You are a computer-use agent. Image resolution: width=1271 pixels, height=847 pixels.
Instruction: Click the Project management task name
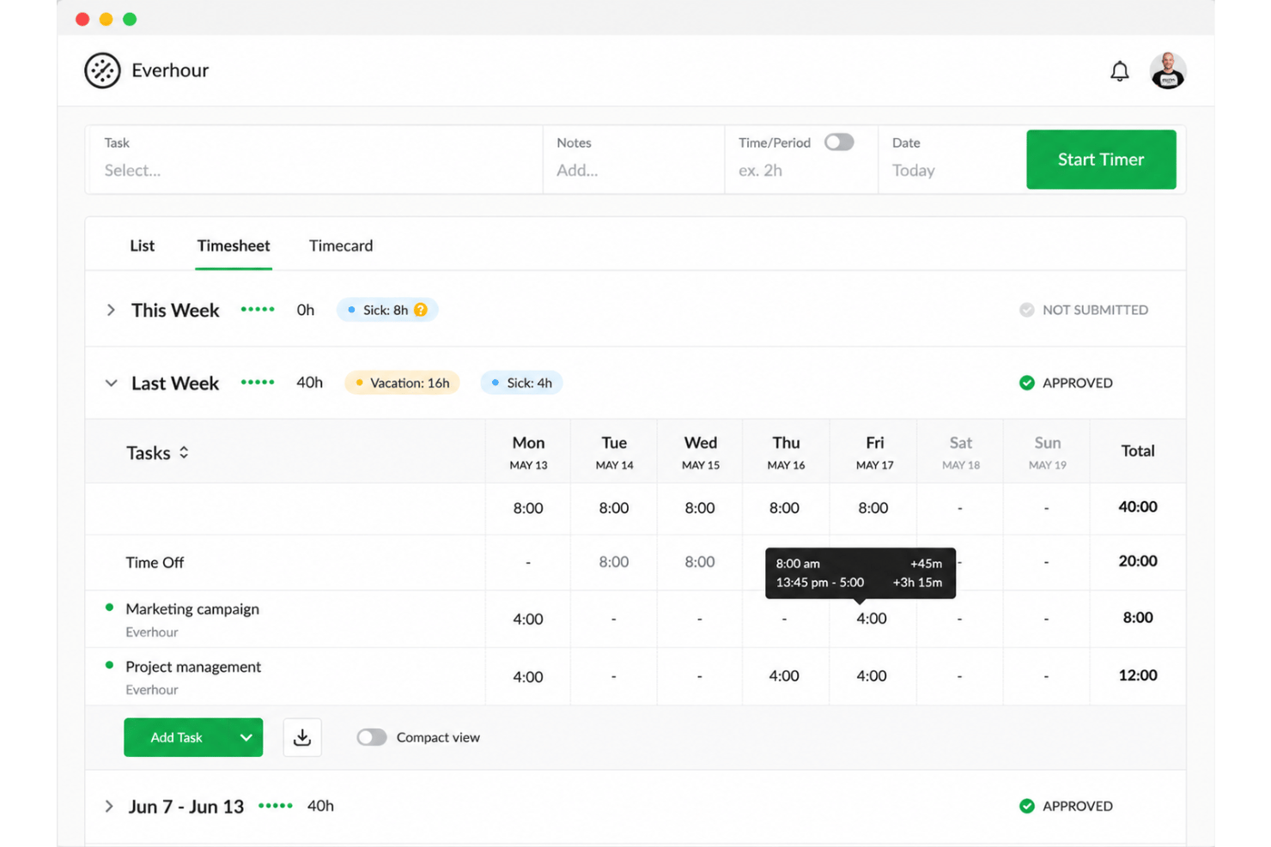(x=193, y=666)
